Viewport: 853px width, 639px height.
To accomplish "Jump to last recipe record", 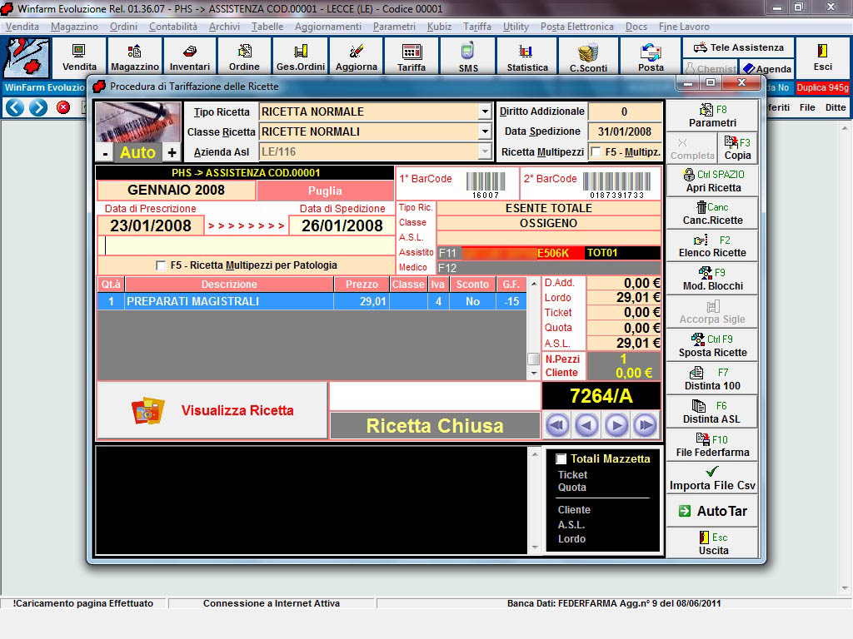I will (646, 425).
